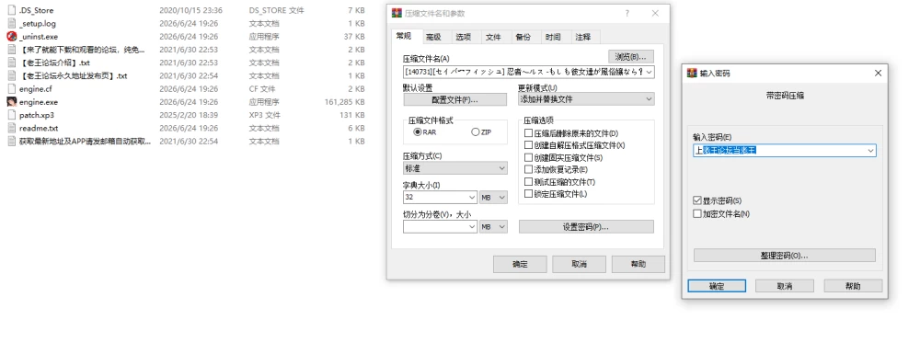Switch to the 注释 tab

click(x=583, y=37)
